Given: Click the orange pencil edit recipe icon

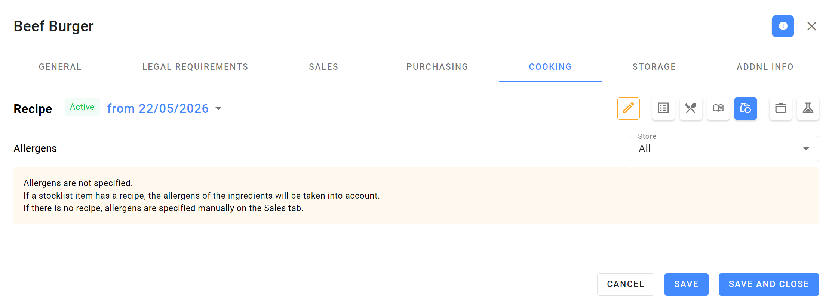Looking at the screenshot, I should (x=628, y=109).
